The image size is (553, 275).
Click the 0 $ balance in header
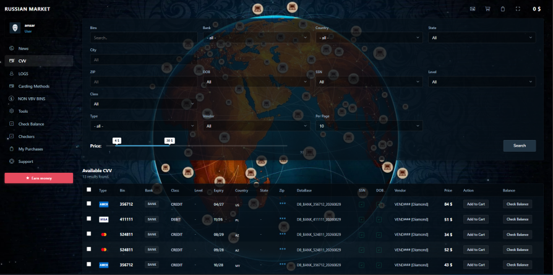(536, 9)
